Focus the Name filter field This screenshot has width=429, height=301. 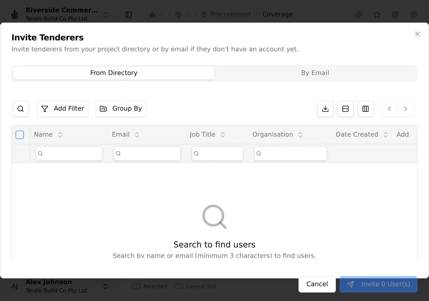click(x=69, y=153)
